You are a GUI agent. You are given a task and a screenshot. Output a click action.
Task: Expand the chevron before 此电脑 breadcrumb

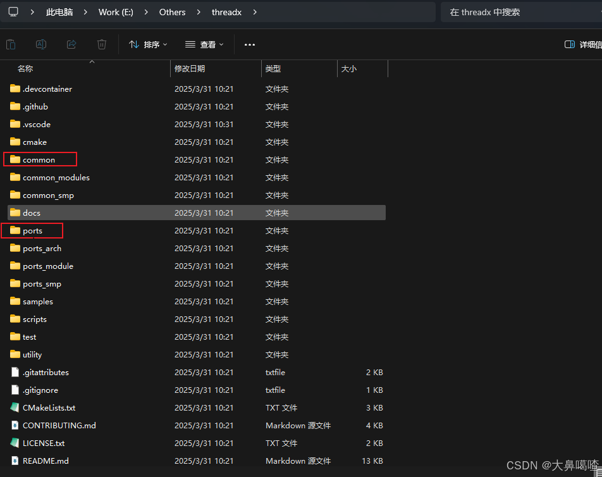32,12
